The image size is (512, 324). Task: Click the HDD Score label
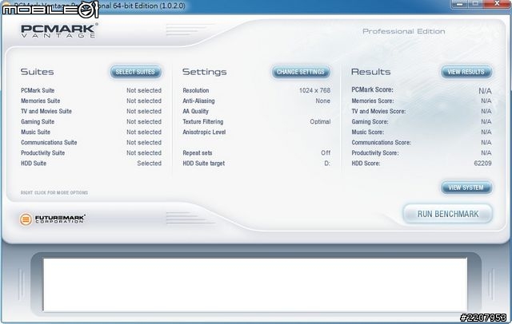pyautogui.click(x=366, y=164)
